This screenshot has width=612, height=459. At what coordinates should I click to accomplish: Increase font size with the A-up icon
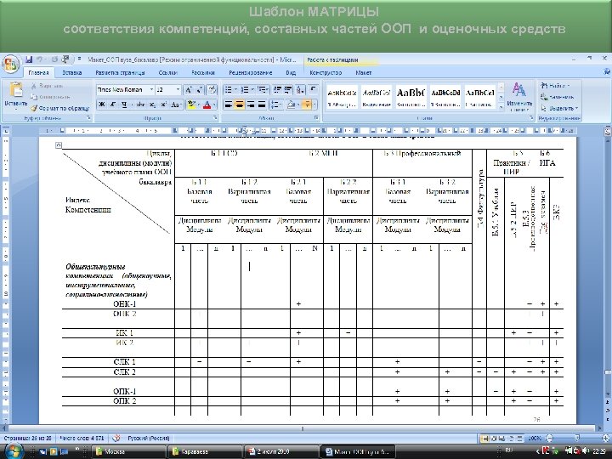tap(189, 90)
